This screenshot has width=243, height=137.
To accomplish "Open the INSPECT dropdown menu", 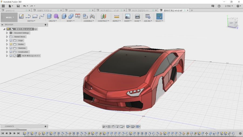I will pyautogui.click(x=117, y=21).
